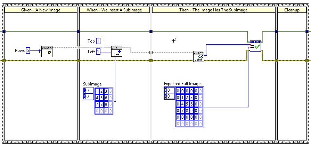Screen dimensions: 311x146
Task: Click the Left numeric constant
Action: pos(98,52)
